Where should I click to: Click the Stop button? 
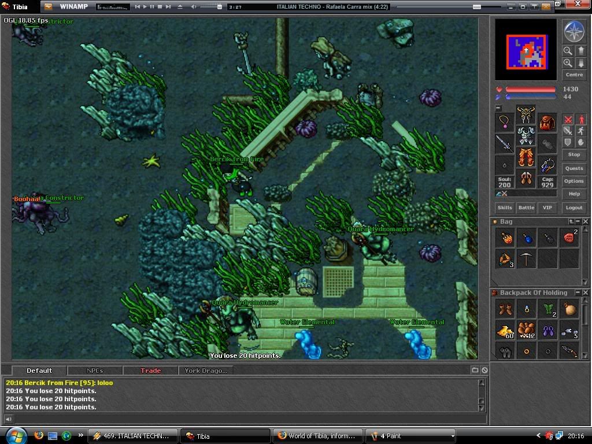pos(574,154)
